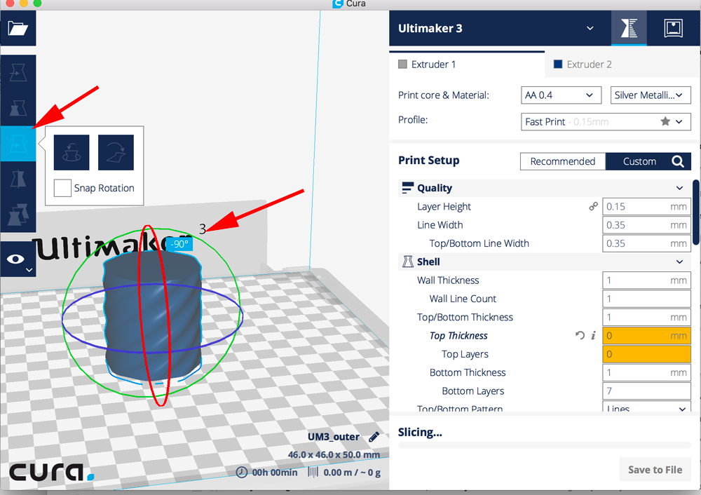Select the active Rotate tool
Image resolution: width=701 pixels, height=495 pixels.
[18, 144]
